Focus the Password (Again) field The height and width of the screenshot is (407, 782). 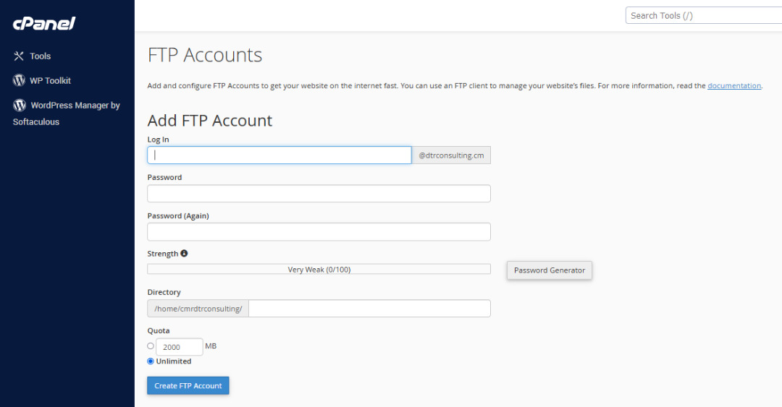pyautogui.click(x=319, y=231)
